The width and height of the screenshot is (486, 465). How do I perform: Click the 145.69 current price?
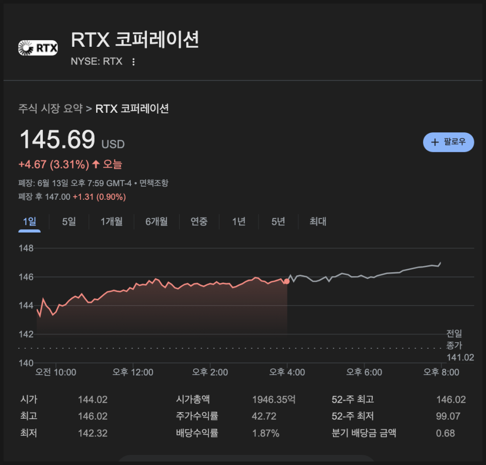(x=57, y=139)
